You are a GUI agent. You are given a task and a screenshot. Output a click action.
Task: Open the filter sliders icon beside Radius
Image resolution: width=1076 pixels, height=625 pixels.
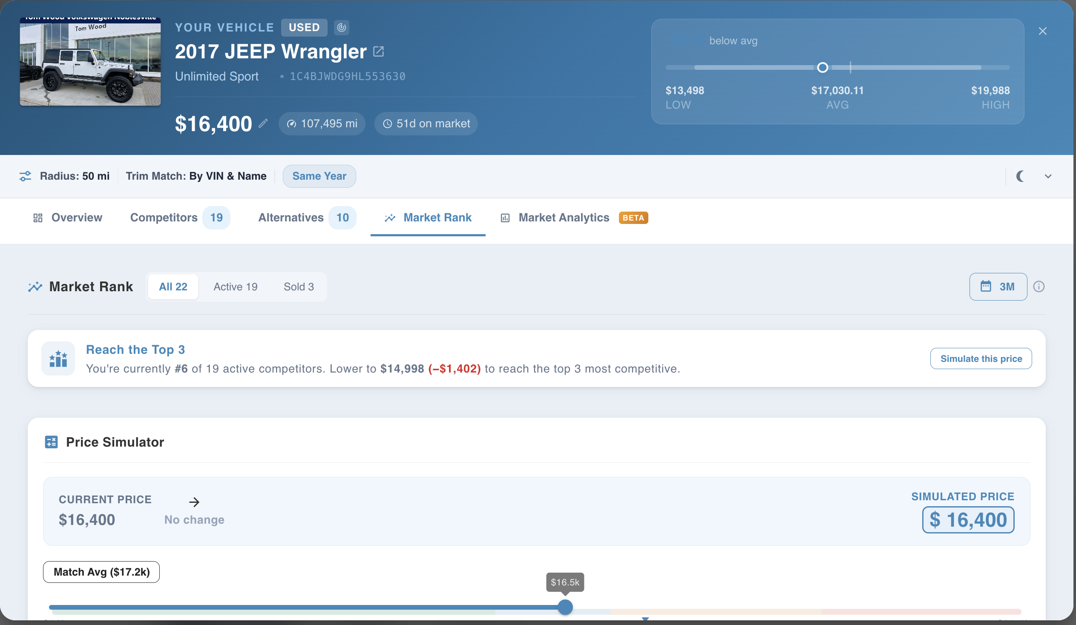(x=26, y=176)
